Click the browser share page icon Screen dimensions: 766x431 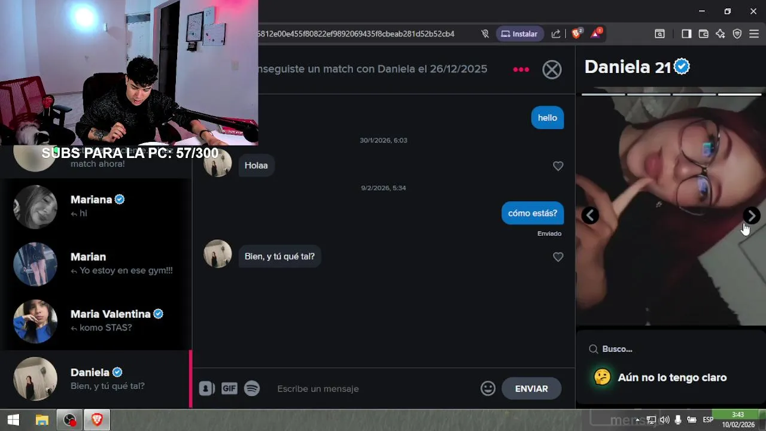click(x=556, y=34)
